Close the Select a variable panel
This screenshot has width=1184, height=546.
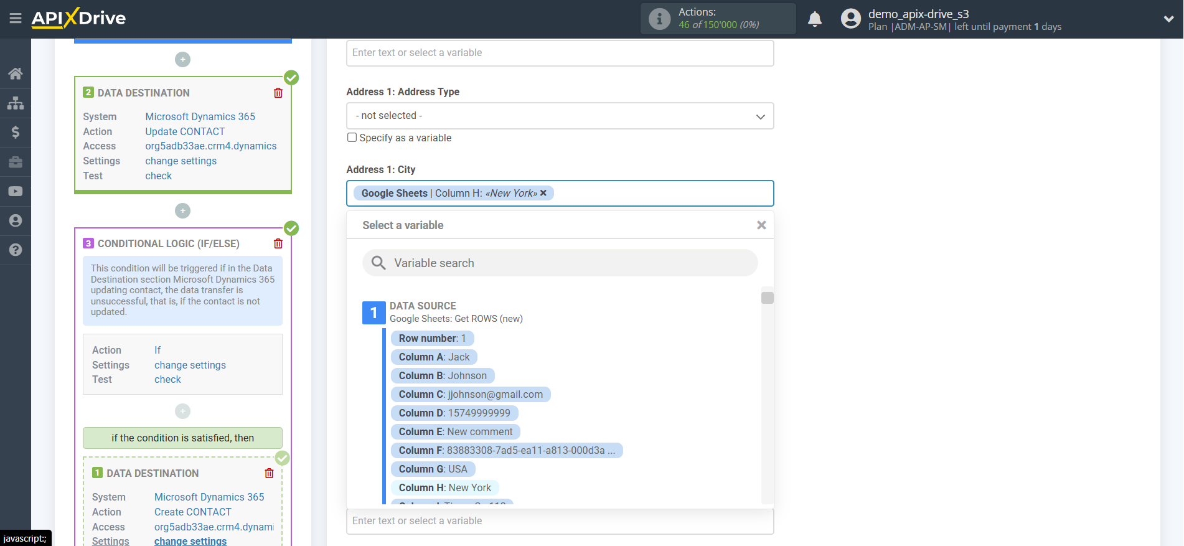tap(761, 225)
